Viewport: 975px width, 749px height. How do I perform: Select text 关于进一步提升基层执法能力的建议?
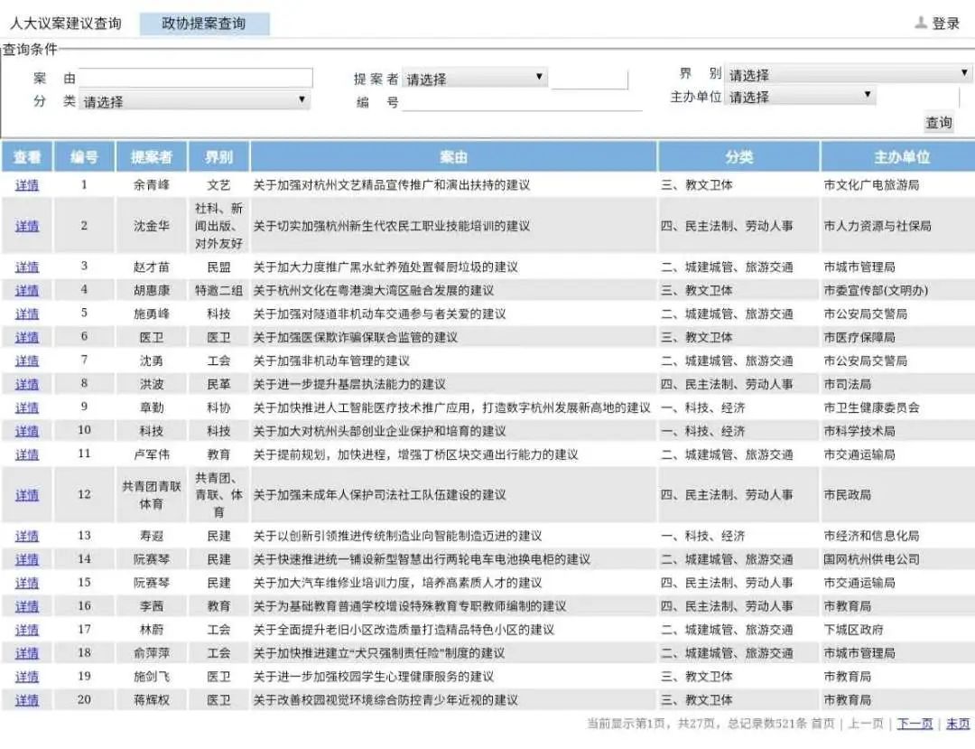click(x=349, y=385)
